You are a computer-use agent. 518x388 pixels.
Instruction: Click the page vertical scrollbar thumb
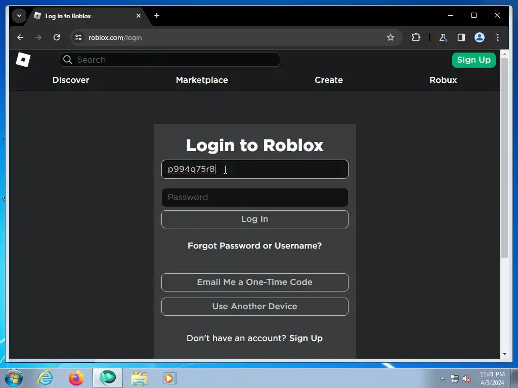tap(504, 158)
